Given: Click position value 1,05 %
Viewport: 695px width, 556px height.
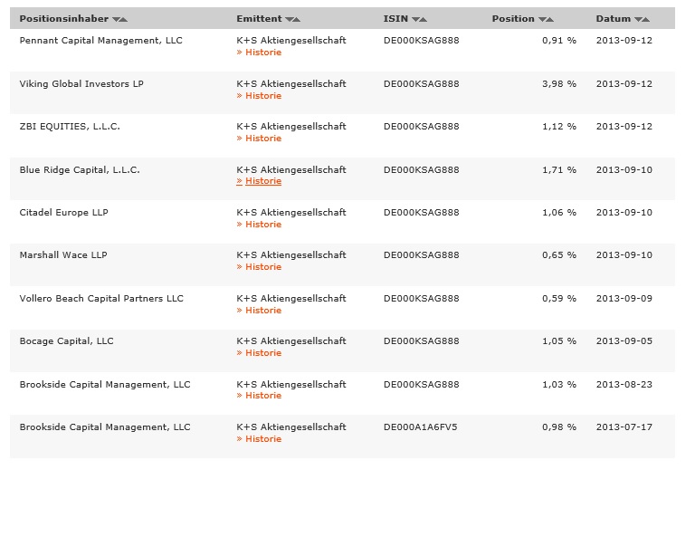Looking at the screenshot, I should (559, 341).
